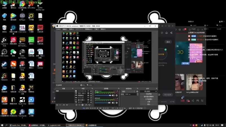This screenshot has height=127, width=226.
Task: Open 桌面音频 mixer settings gear
Action: coord(117,103)
